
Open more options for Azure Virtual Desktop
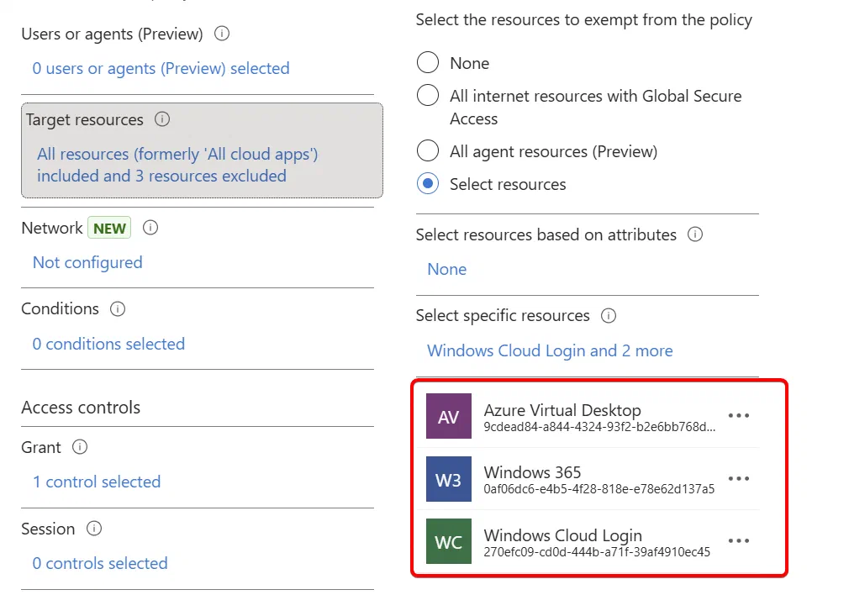click(x=739, y=416)
